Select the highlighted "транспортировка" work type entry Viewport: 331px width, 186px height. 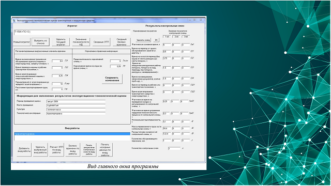72,134
